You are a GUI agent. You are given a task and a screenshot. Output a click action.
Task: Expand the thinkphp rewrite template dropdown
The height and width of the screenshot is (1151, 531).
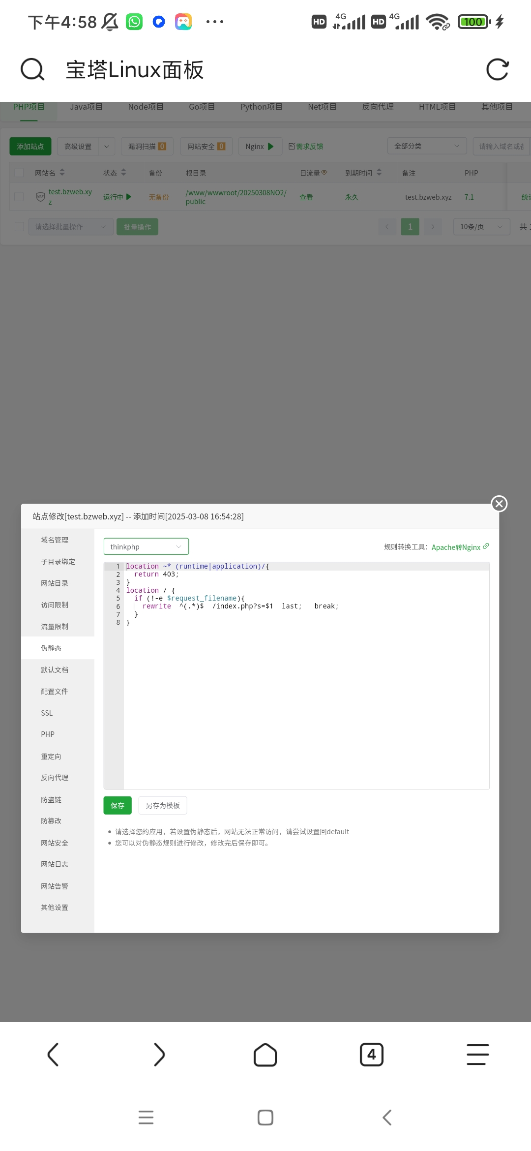pyautogui.click(x=146, y=547)
